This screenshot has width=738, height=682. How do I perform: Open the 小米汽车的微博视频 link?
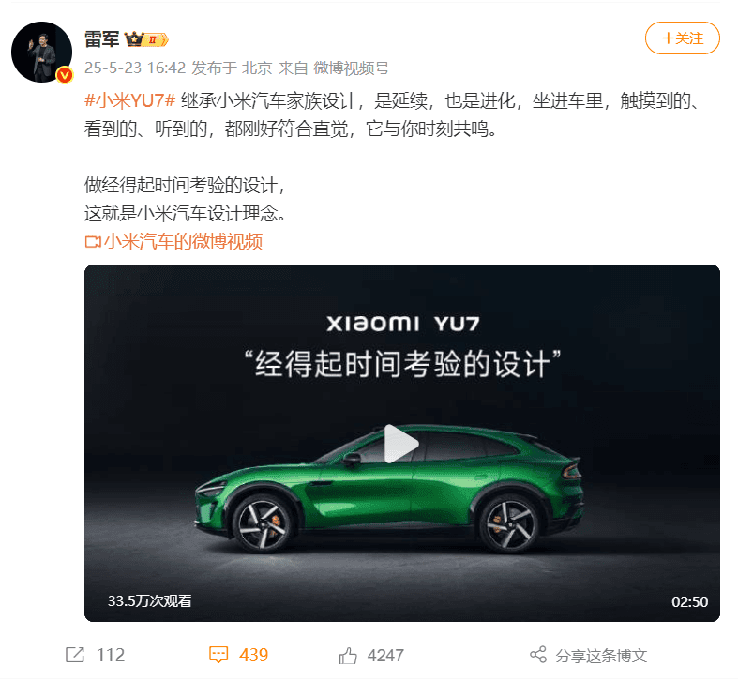pos(183,242)
